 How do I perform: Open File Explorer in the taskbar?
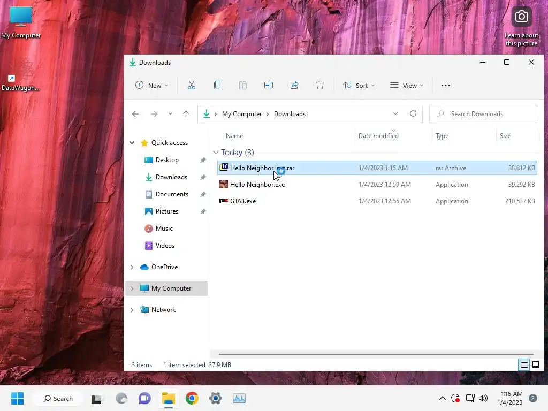(x=168, y=398)
